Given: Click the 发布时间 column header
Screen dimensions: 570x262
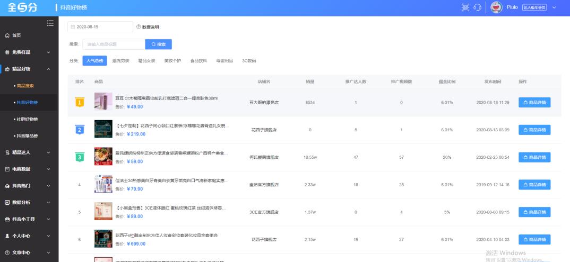Looking at the screenshot, I should pos(493,82).
